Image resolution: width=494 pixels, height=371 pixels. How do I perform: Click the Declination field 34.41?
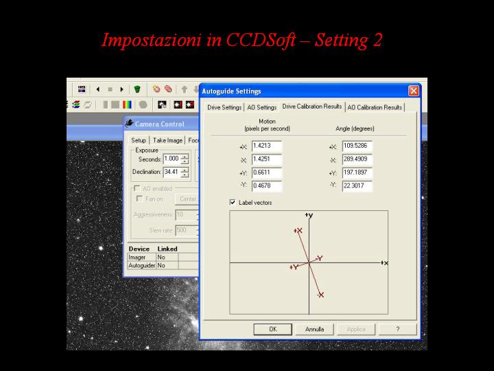(172, 172)
